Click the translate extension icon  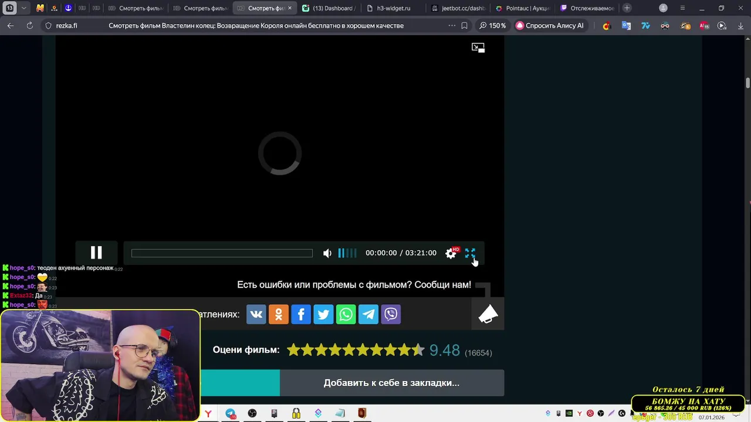click(626, 26)
